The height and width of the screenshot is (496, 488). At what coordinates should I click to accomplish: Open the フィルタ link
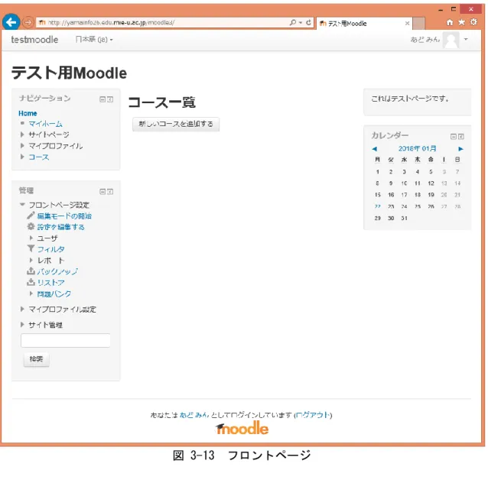(x=51, y=249)
